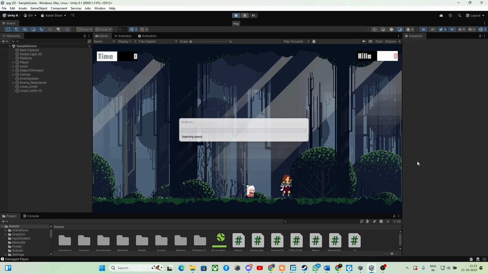The height and width of the screenshot is (274, 488).
Task: Select the Player script asset
Action: pyautogui.click(x=316, y=242)
